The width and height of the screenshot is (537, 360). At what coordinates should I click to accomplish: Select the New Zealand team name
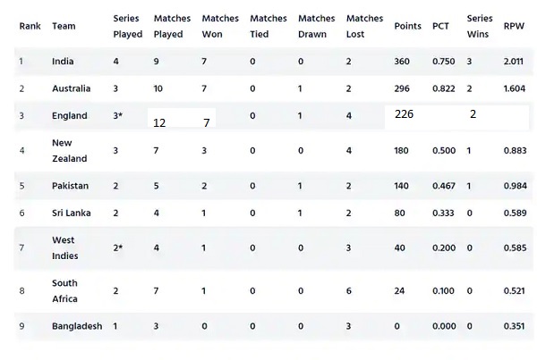(70, 151)
